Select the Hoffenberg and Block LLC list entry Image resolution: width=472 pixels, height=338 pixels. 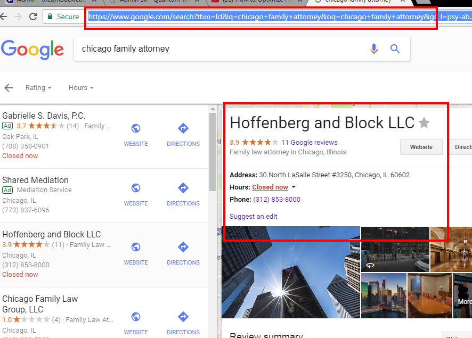[52, 235]
